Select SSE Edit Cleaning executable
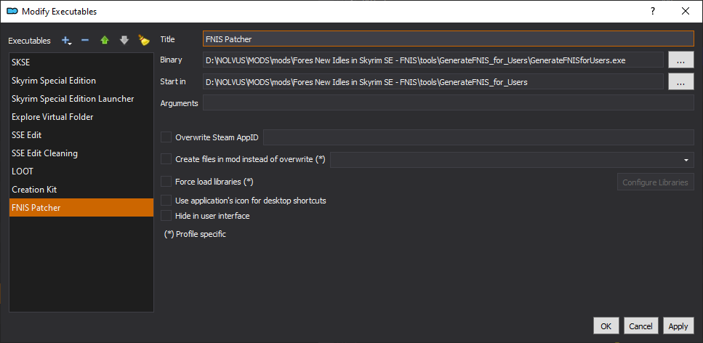This screenshot has height=343, width=703. click(x=81, y=153)
